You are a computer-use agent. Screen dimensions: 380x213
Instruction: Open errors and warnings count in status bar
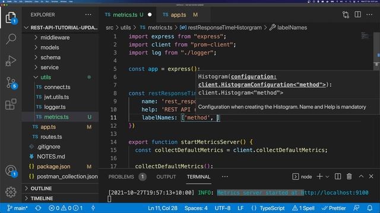(65, 208)
